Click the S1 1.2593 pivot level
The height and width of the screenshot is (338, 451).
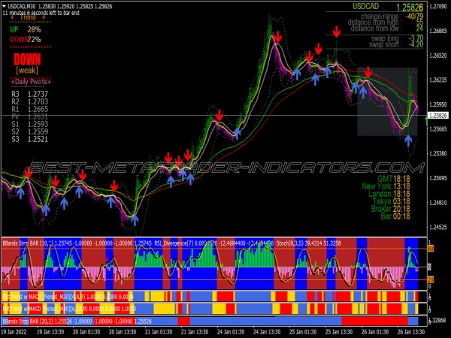pos(29,124)
